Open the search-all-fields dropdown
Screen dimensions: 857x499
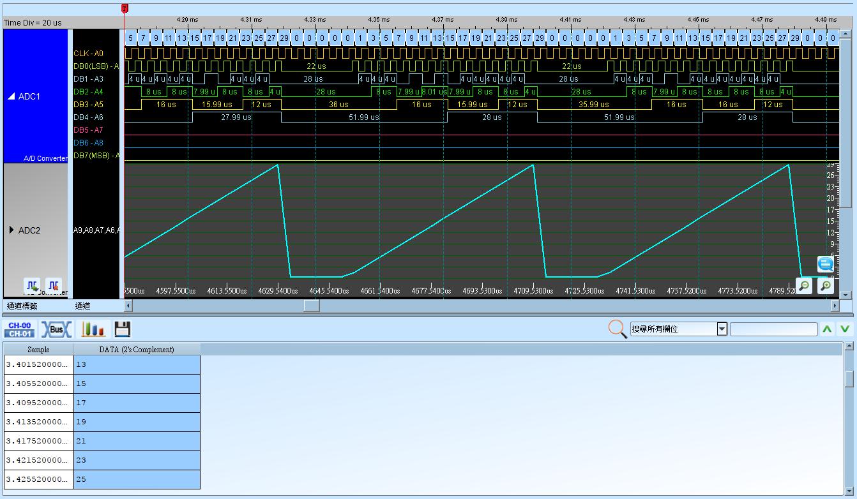[x=722, y=329]
